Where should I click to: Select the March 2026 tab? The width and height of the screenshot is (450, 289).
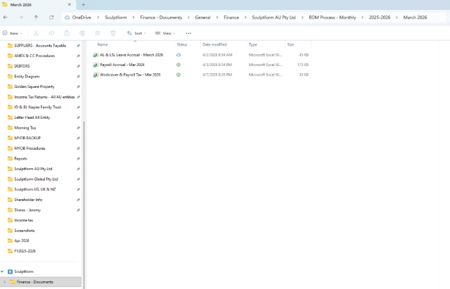37,5
